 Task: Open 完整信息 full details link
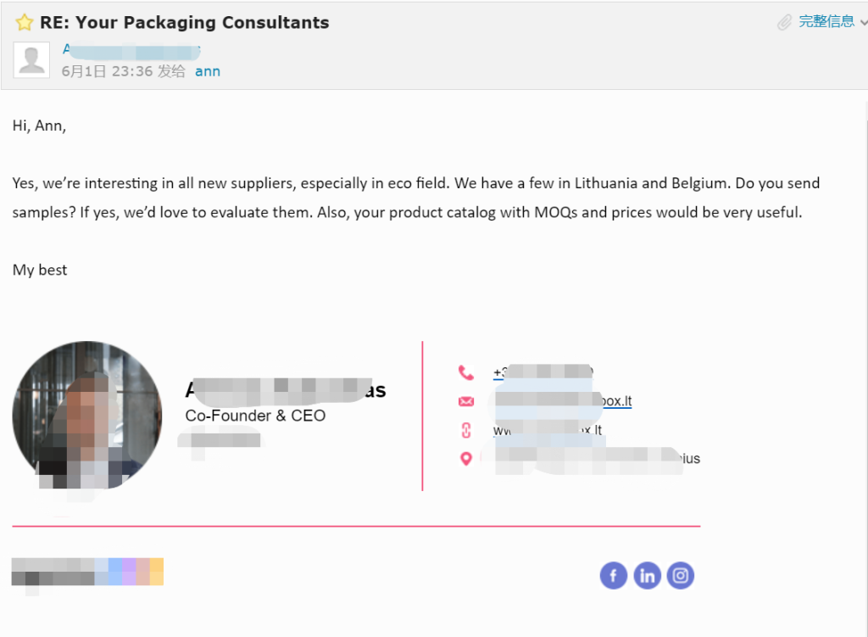point(826,21)
